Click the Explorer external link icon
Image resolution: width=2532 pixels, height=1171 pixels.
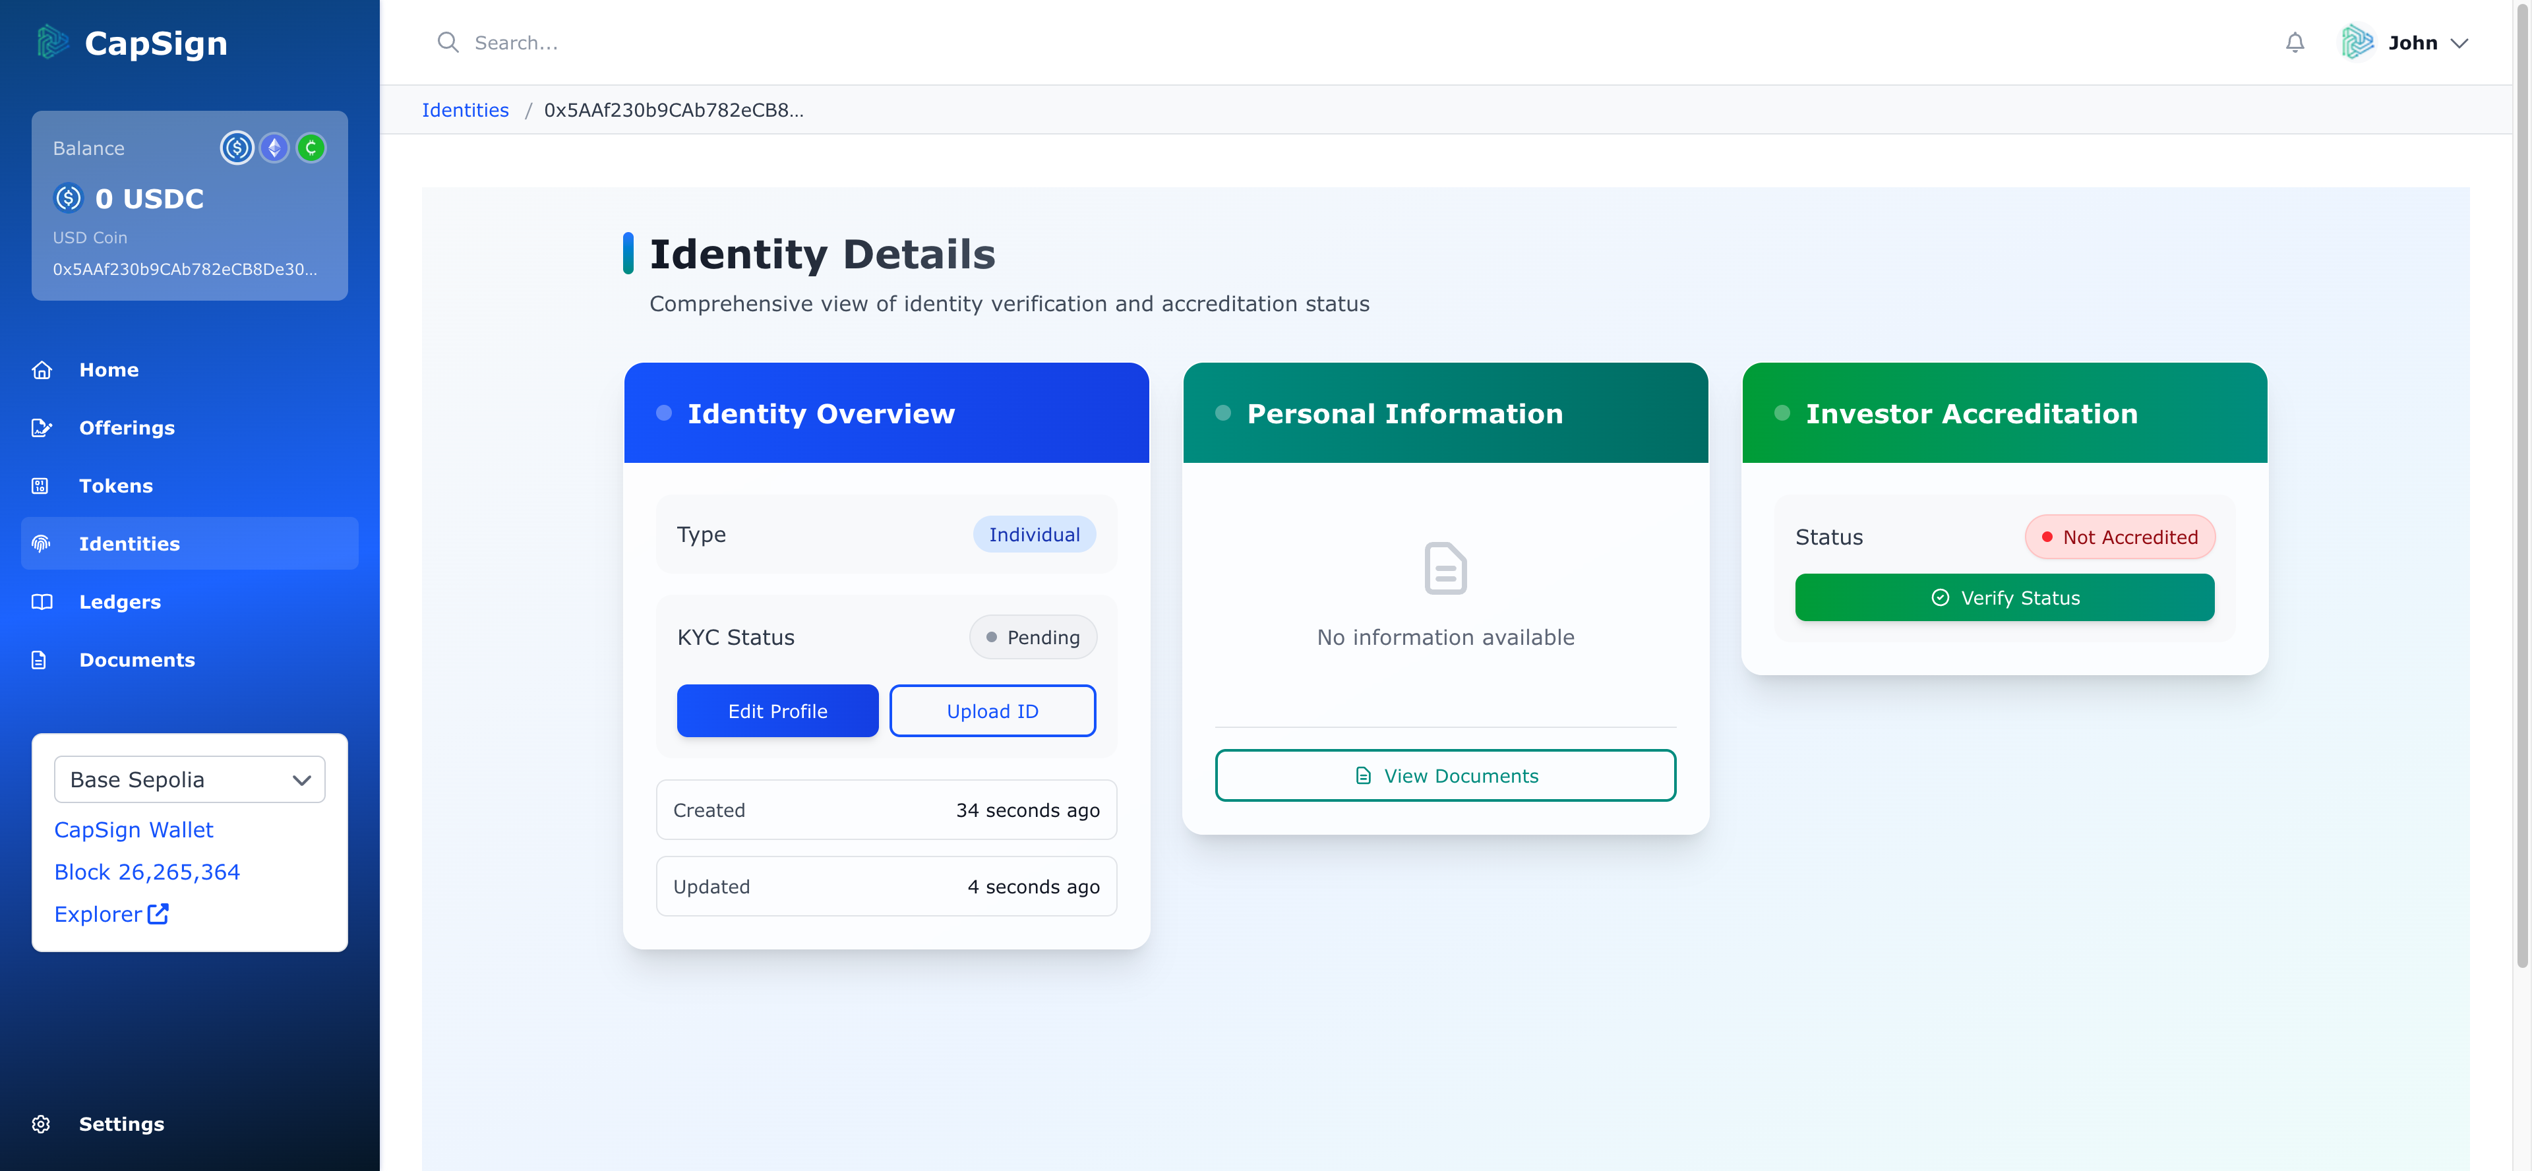pyautogui.click(x=158, y=913)
